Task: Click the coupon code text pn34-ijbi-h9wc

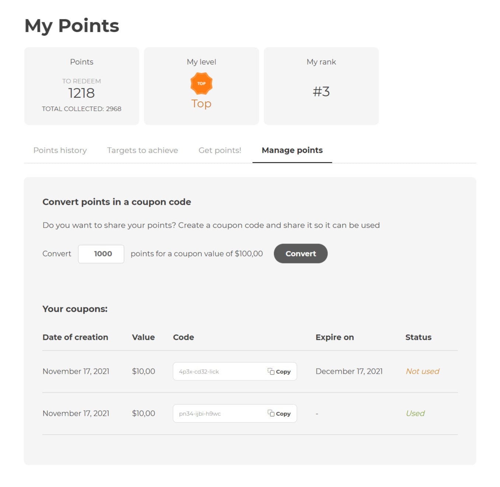Action: [200, 414]
